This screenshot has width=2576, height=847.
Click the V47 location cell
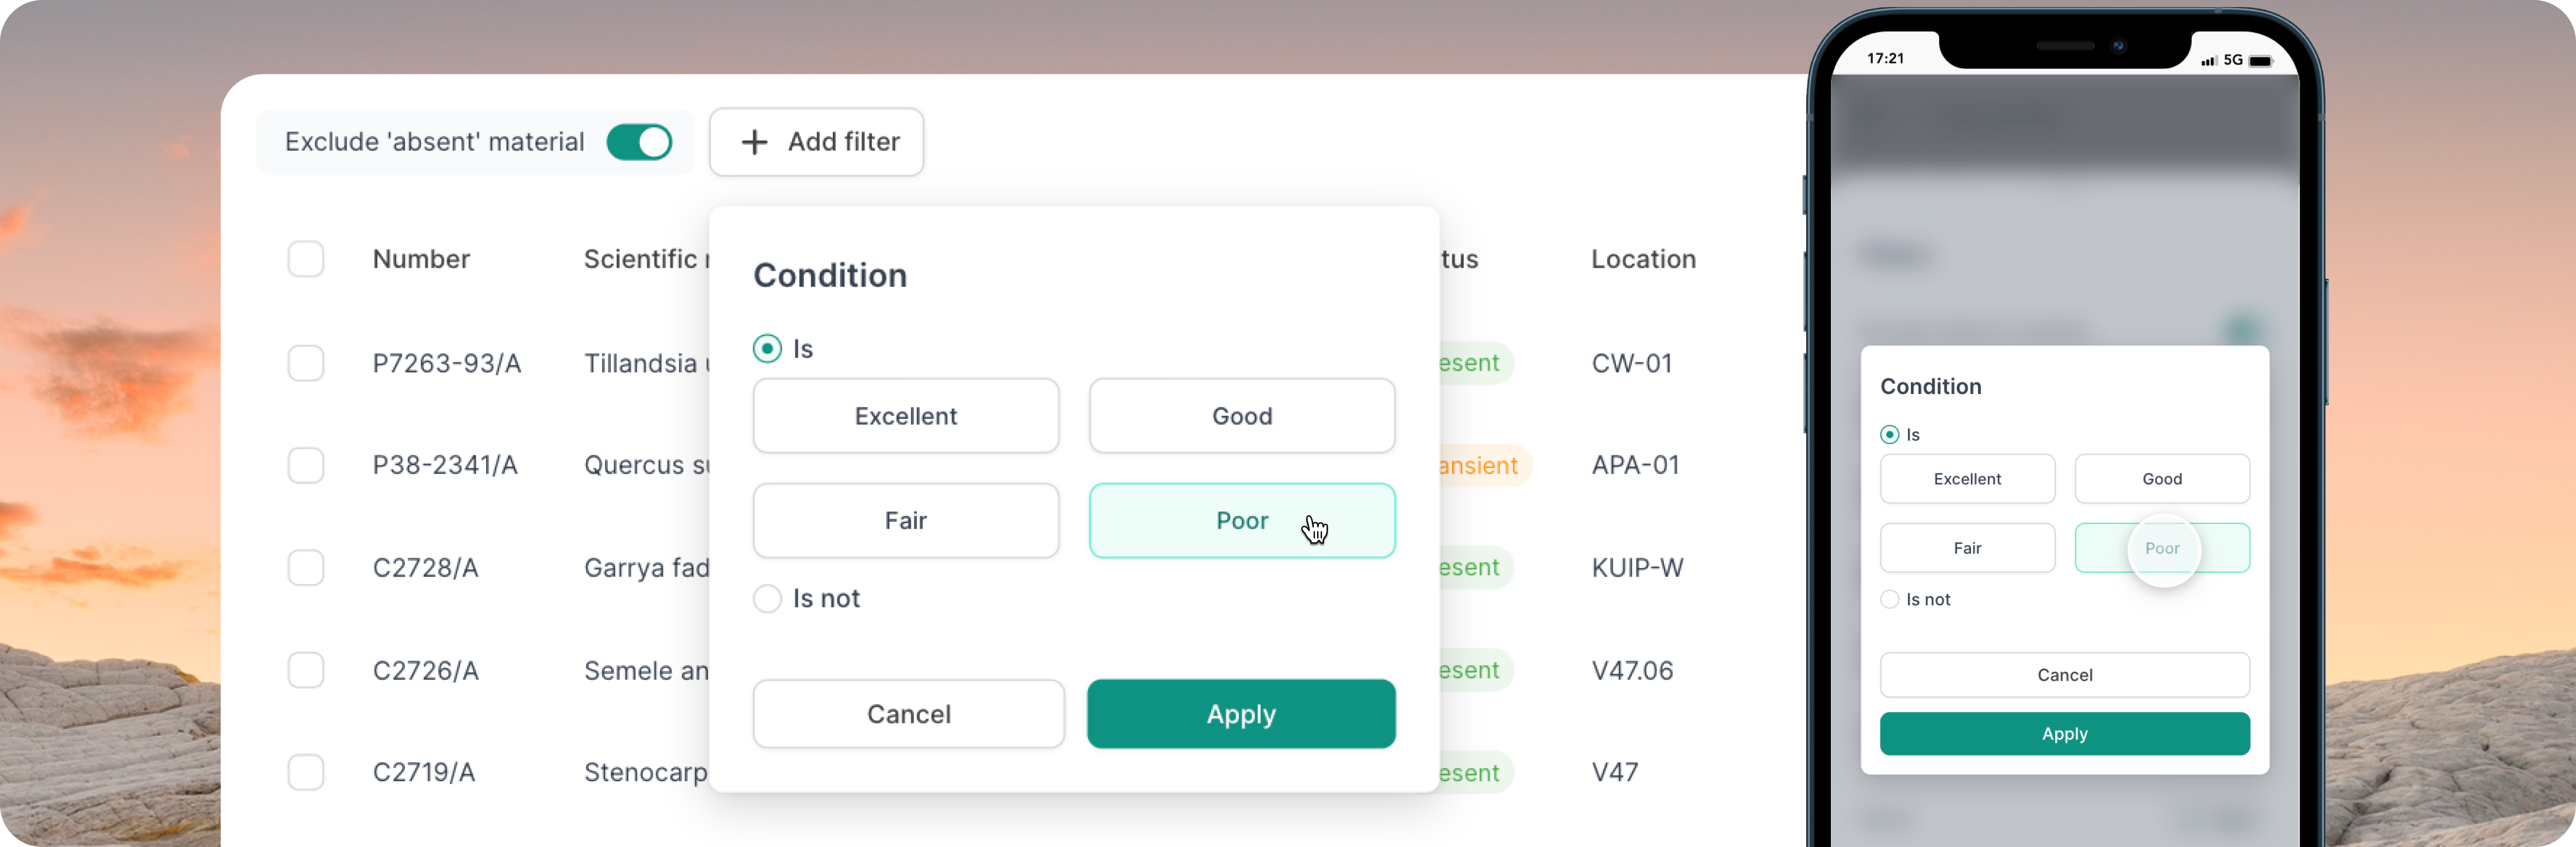tap(1614, 772)
